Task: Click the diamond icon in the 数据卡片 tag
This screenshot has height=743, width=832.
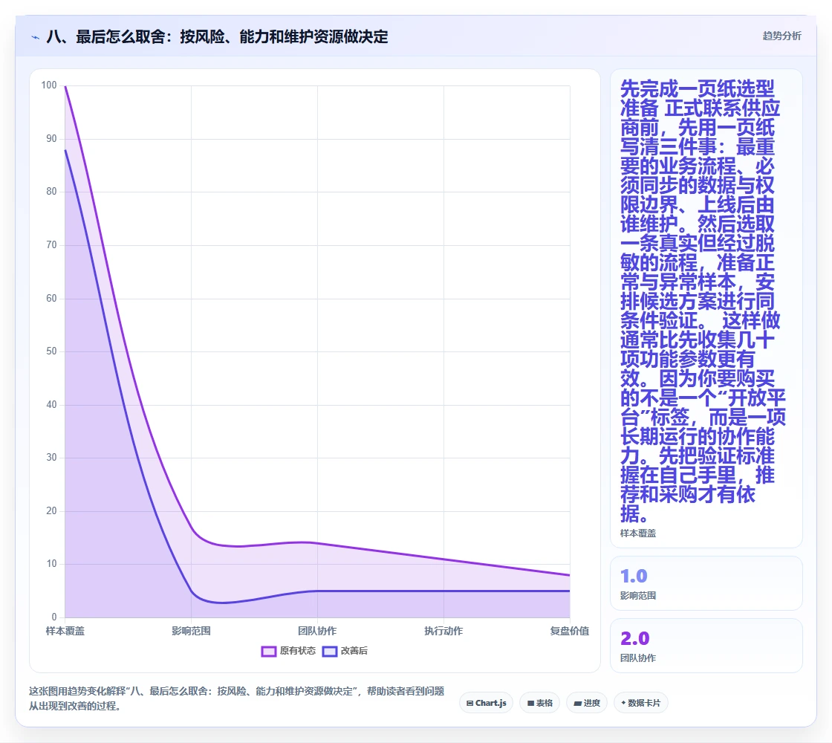Action: [x=623, y=703]
